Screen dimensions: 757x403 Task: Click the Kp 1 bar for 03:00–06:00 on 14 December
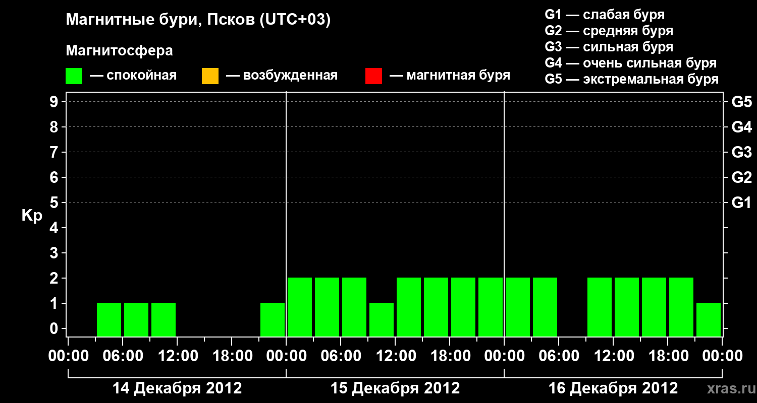coord(109,319)
